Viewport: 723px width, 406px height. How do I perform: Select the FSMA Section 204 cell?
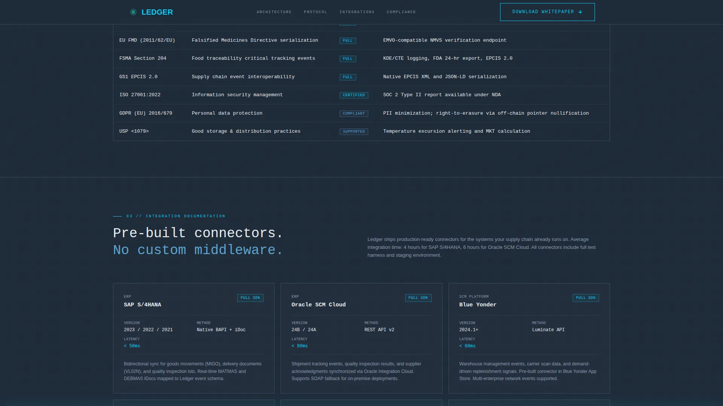click(143, 58)
